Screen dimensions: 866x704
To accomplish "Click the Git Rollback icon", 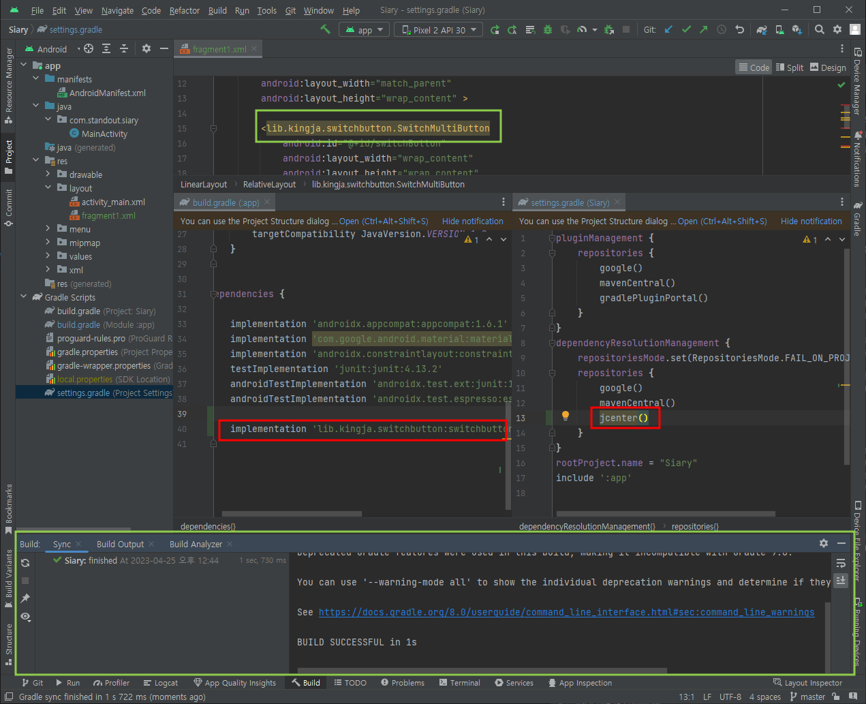I will [x=739, y=29].
